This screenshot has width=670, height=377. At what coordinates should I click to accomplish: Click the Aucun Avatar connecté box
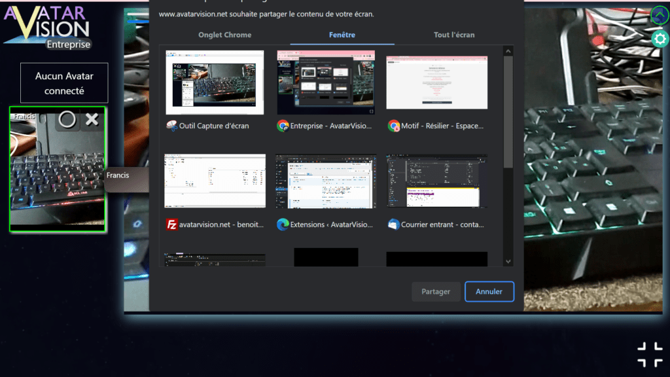coord(64,83)
